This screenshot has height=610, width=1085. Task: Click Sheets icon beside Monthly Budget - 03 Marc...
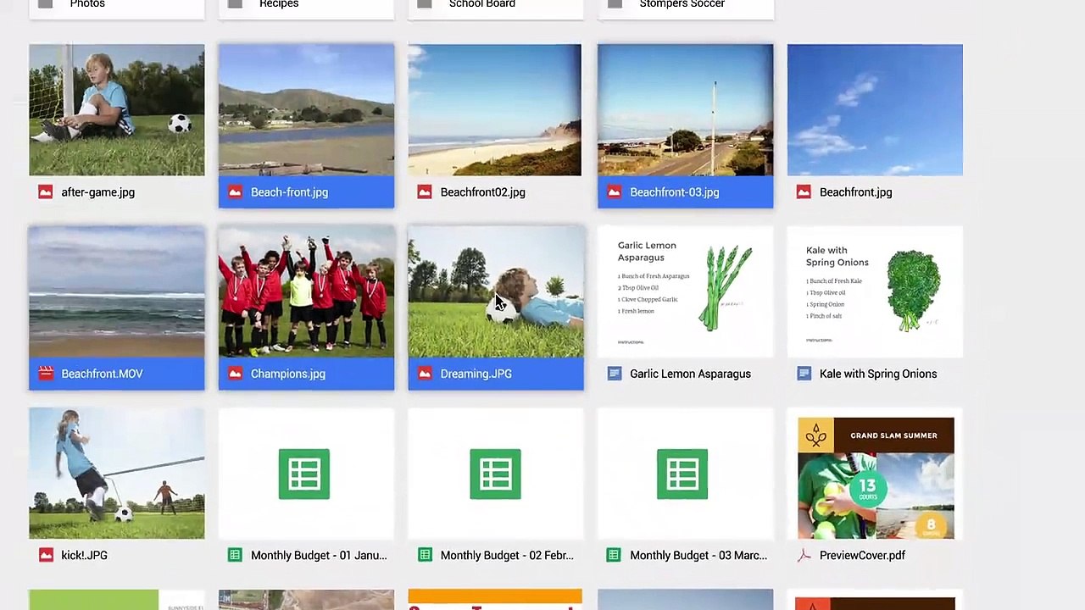point(615,555)
